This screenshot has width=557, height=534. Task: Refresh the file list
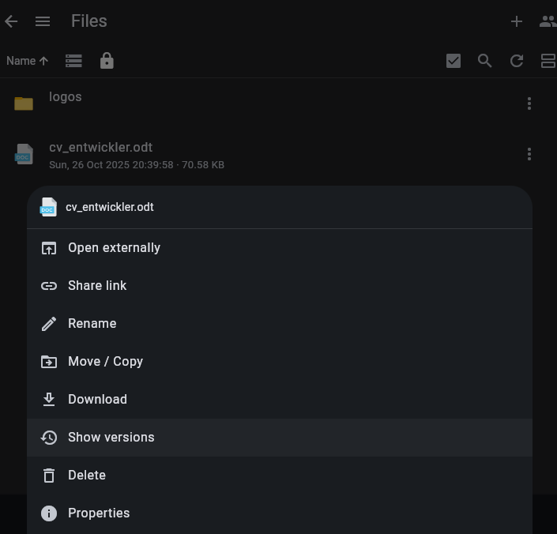[x=517, y=61]
